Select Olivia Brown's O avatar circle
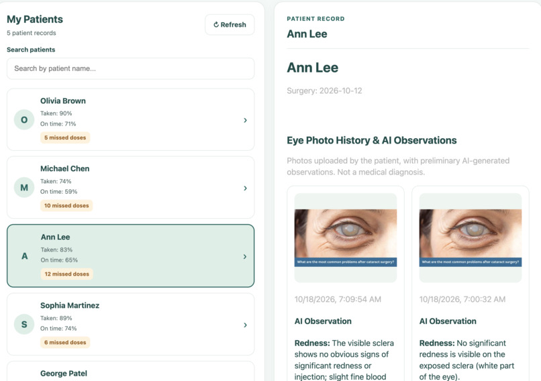541x381 pixels. [24, 119]
